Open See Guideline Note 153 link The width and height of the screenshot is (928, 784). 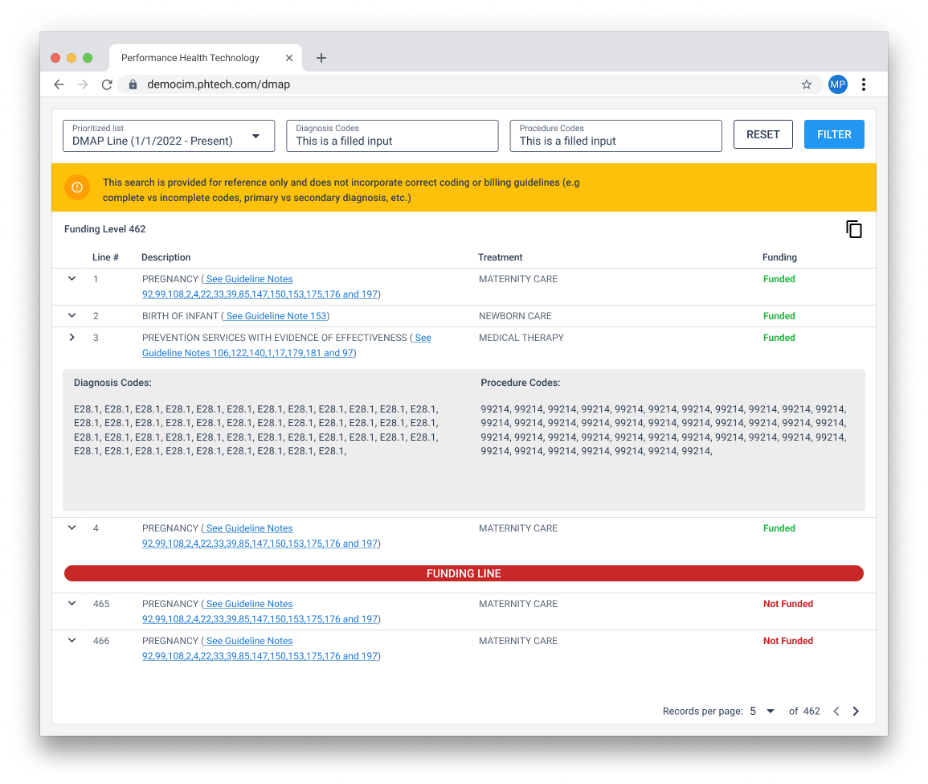point(276,316)
